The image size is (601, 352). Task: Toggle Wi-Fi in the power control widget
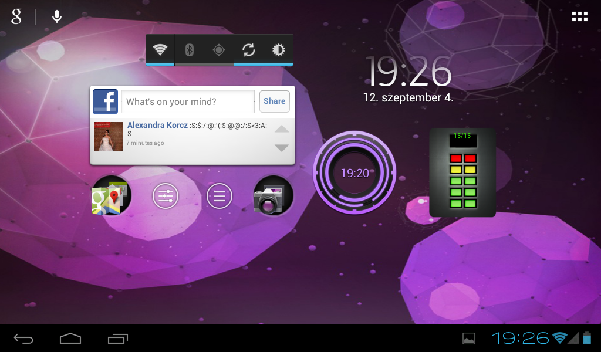click(160, 50)
